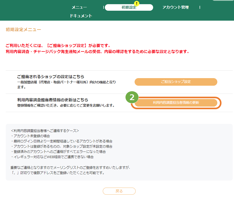This screenshot has width=234, height=197.
Task: Click the text 一般加盟店様 description
Action: click(67, 84)
